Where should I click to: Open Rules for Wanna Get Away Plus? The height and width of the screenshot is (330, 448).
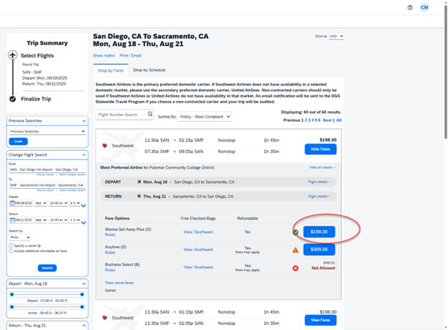(110, 235)
